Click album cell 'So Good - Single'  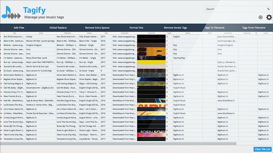(x=90, y=71)
